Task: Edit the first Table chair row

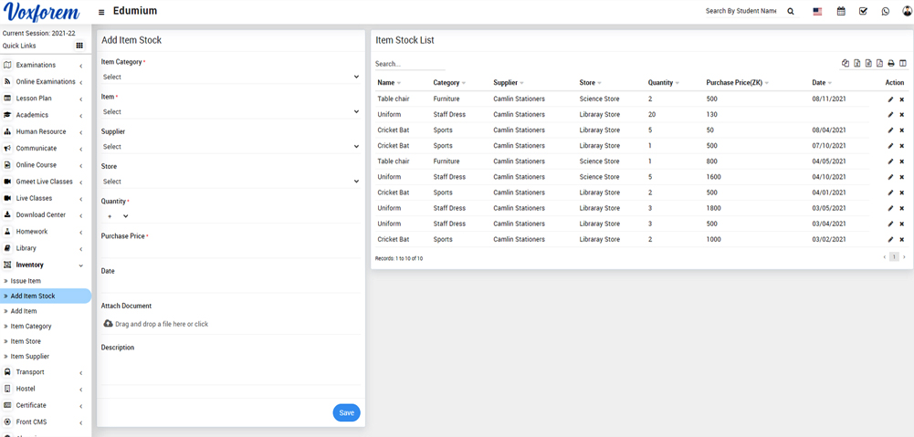Action: tap(890, 99)
